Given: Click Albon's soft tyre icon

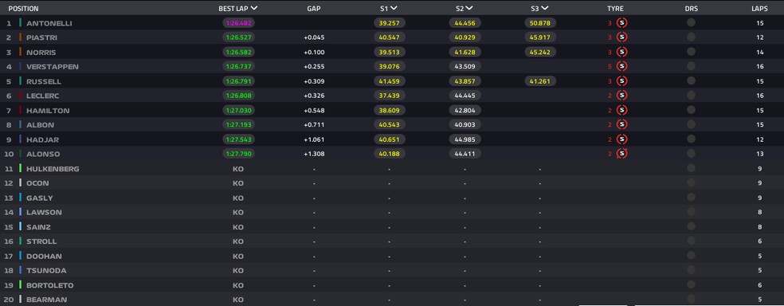Looking at the screenshot, I should click(x=621, y=124).
